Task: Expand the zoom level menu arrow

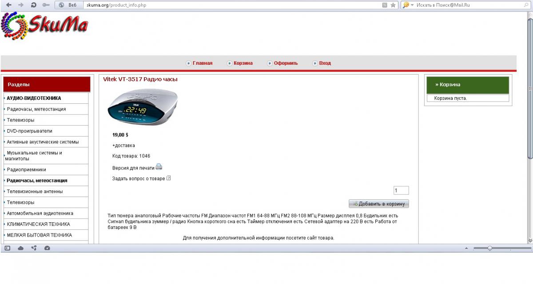Action: pos(466,248)
